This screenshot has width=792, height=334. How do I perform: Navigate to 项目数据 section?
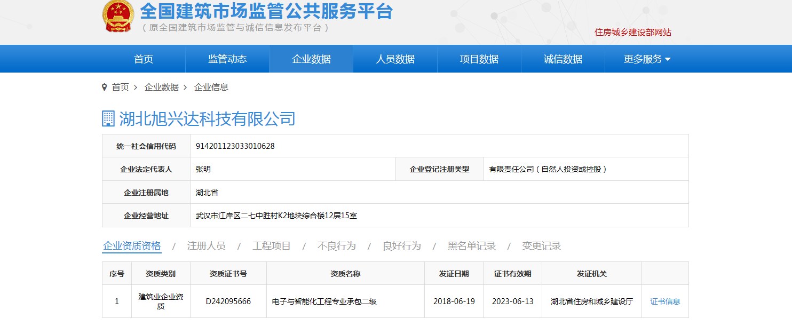[479, 59]
